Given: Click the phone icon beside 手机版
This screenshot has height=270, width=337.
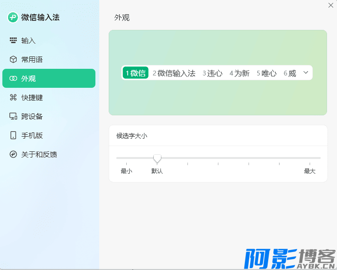Looking at the screenshot, I should point(13,136).
